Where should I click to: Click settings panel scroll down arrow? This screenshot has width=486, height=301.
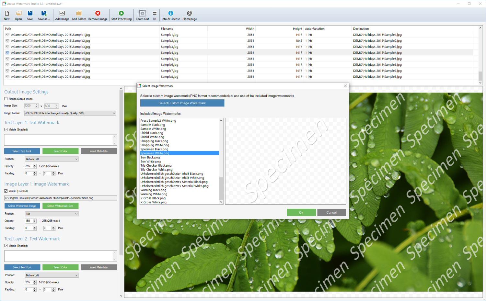click(x=121, y=295)
